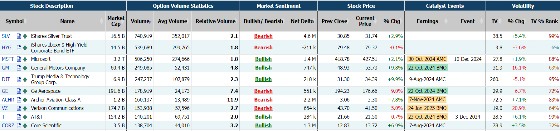Open the document icon beside MSFT

(x=19, y=59)
